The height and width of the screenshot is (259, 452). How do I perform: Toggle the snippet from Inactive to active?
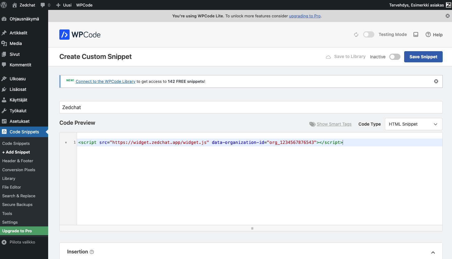(x=395, y=57)
